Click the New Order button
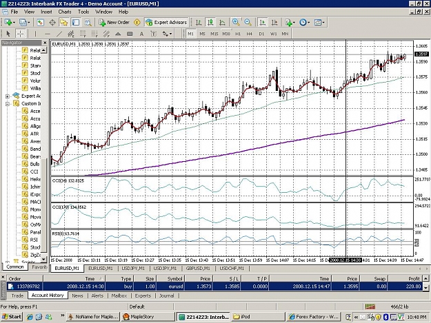The height and width of the screenshot is (323, 431). [114, 22]
